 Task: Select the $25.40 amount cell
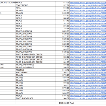pos(62,60)
